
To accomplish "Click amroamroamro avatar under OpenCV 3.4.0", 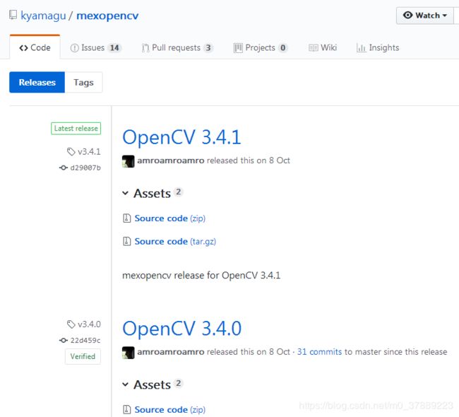I will click(x=129, y=353).
